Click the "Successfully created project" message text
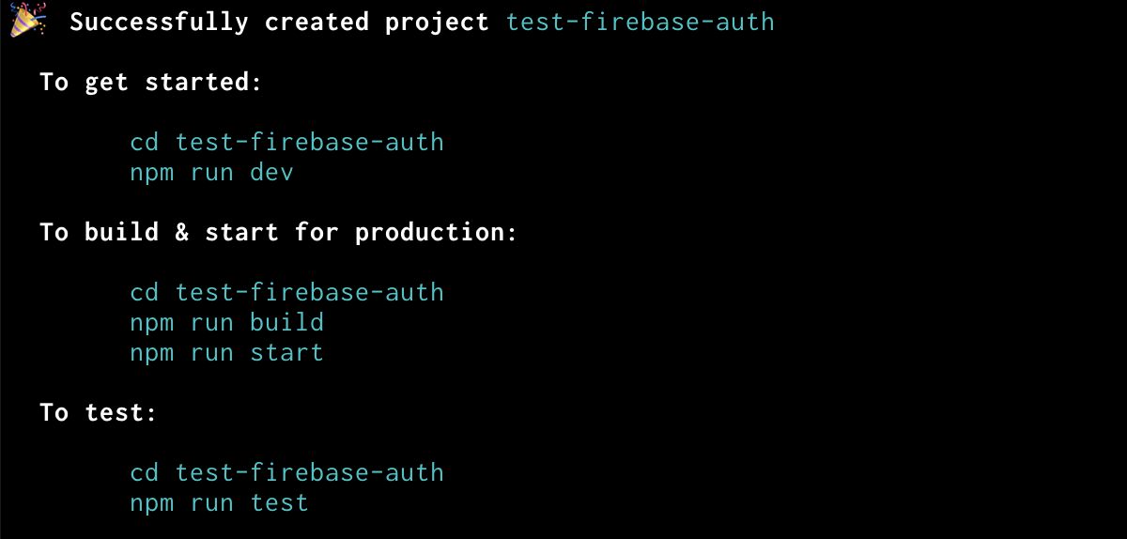Screen dimensions: 1127x539 (x=279, y=23)
